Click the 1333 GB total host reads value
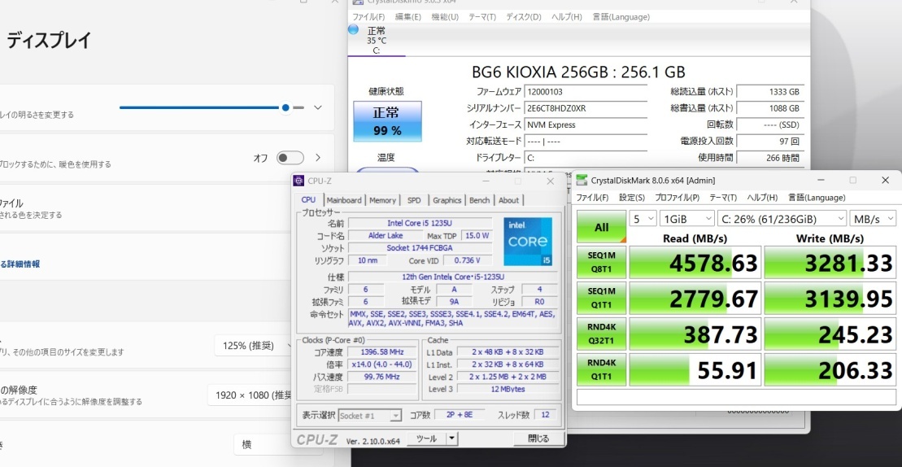902x467 pixels. point(769,91)
